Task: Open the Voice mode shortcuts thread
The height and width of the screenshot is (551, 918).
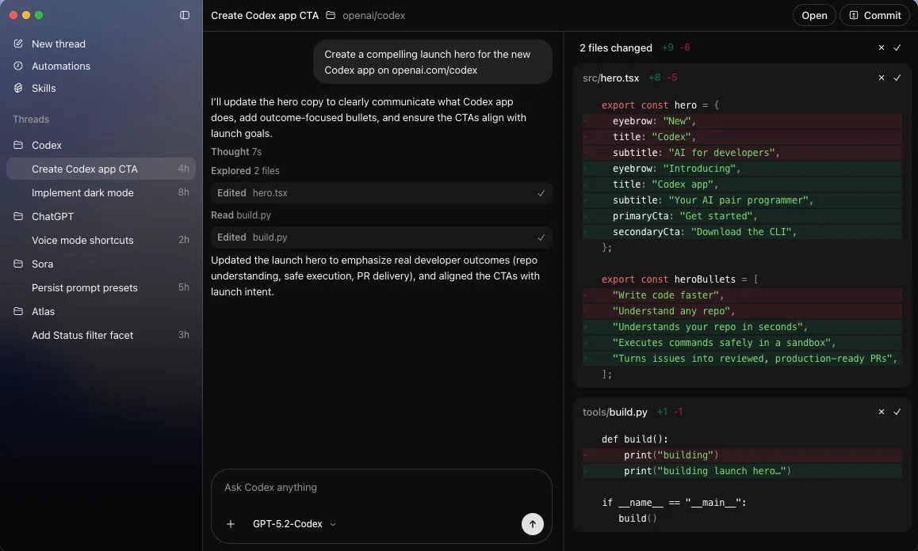Action: point(82,240)
